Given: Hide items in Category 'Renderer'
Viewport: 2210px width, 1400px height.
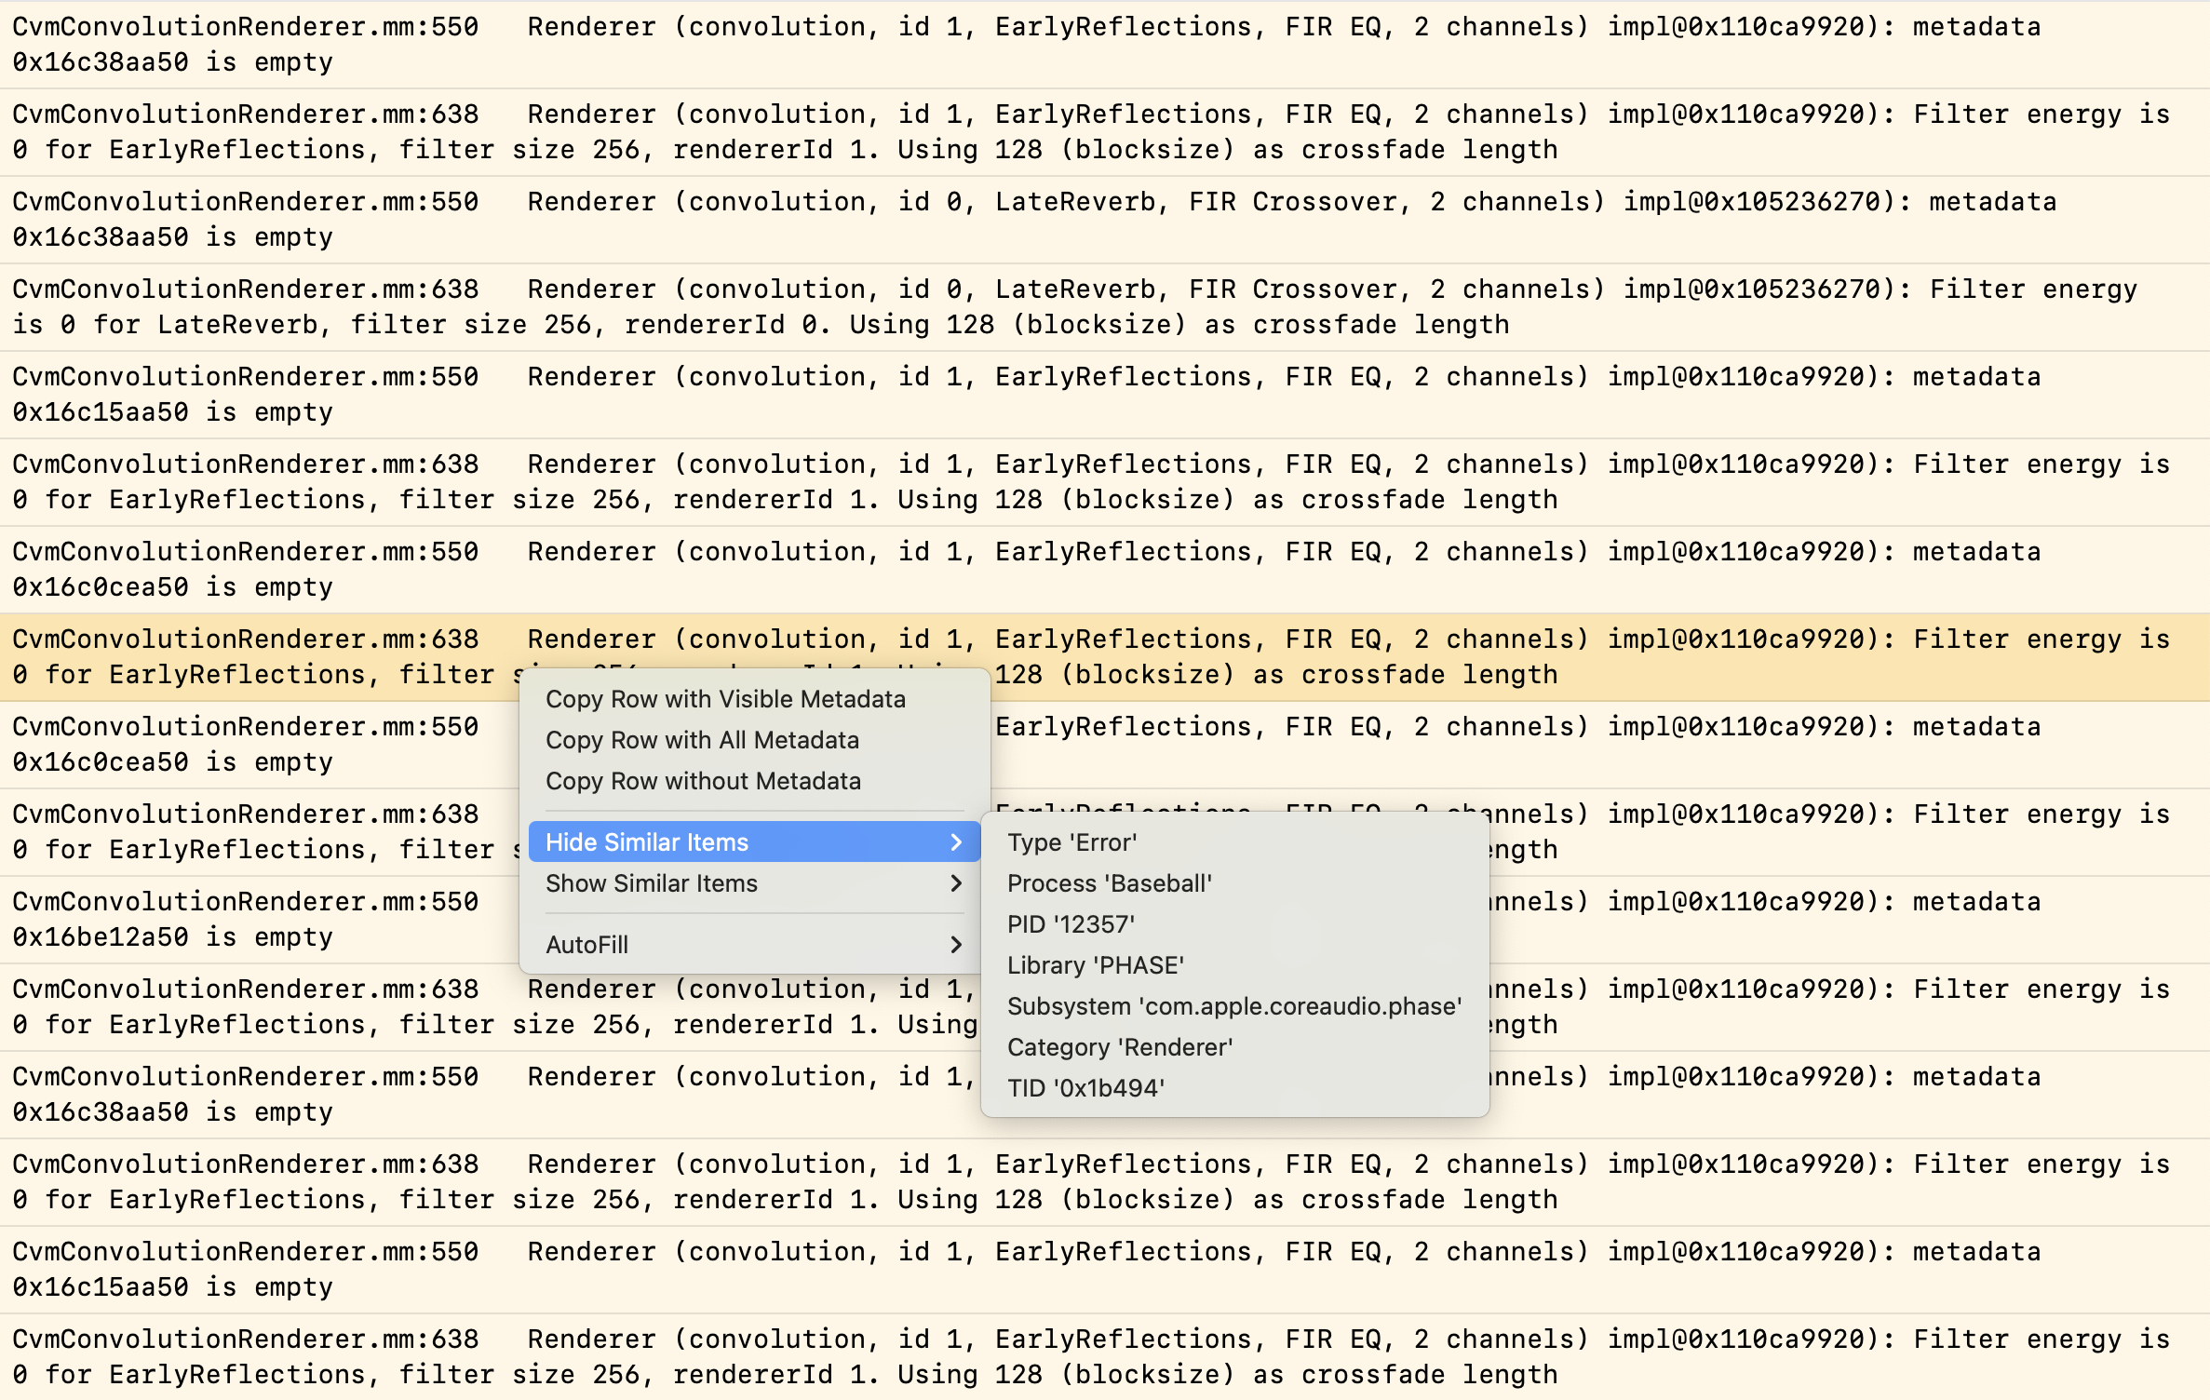Looking at the screenshot, I should tap(1119, 1047).
